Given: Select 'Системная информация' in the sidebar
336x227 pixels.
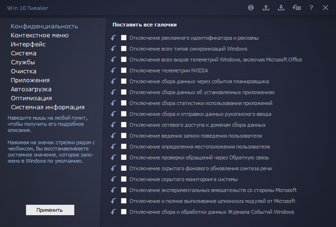Looking at the screenshot, I should [48, 107].
